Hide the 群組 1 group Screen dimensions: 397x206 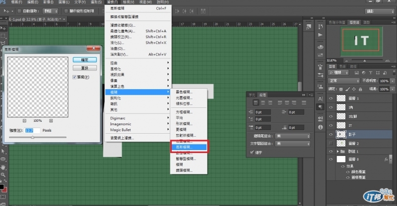click(331, 152)
